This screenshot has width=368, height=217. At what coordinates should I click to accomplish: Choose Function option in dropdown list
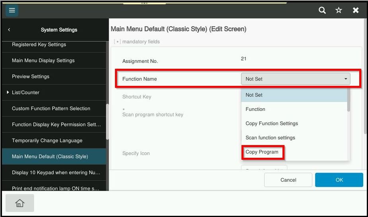click(x=294, y=109)
